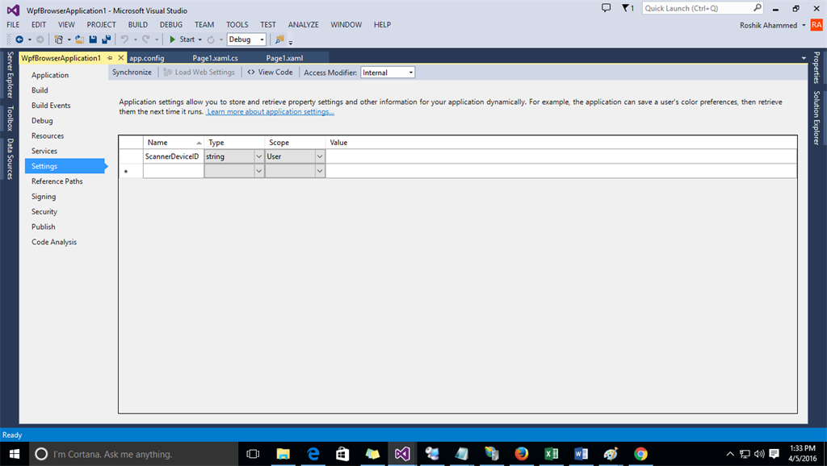The width and height of the screenshot is (827, 466).
Task: Expand the document tab list arrow
Action: 804,58
